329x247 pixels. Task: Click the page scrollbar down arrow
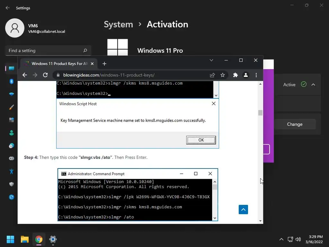[260, 221]
